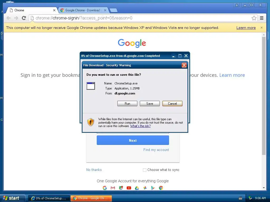Click the page vertical scrollbar thumb
This screenshot has width=270, height=202.
click(264, 96)
